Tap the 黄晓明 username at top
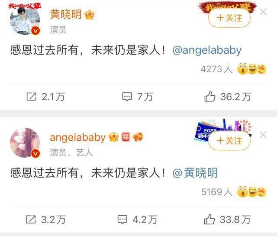 tap(66, 14)
